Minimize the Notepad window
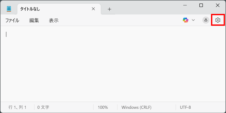 click(185, 5)
